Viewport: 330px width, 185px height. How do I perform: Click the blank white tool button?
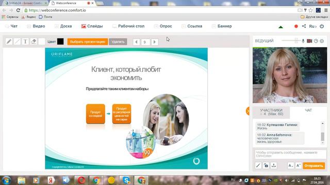point(42,42)
